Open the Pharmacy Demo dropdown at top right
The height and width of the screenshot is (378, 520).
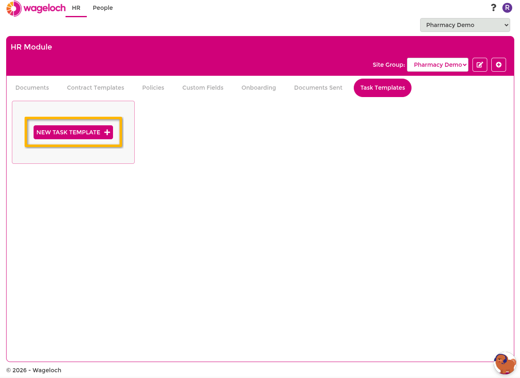pyautogui.click(x=465, y=25)
